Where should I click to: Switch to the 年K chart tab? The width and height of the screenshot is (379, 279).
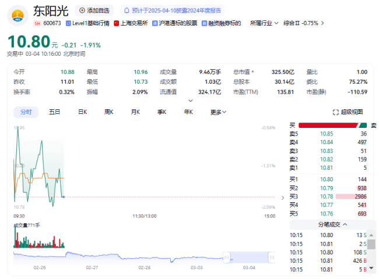pyautogui.click(x=188, y=112)
